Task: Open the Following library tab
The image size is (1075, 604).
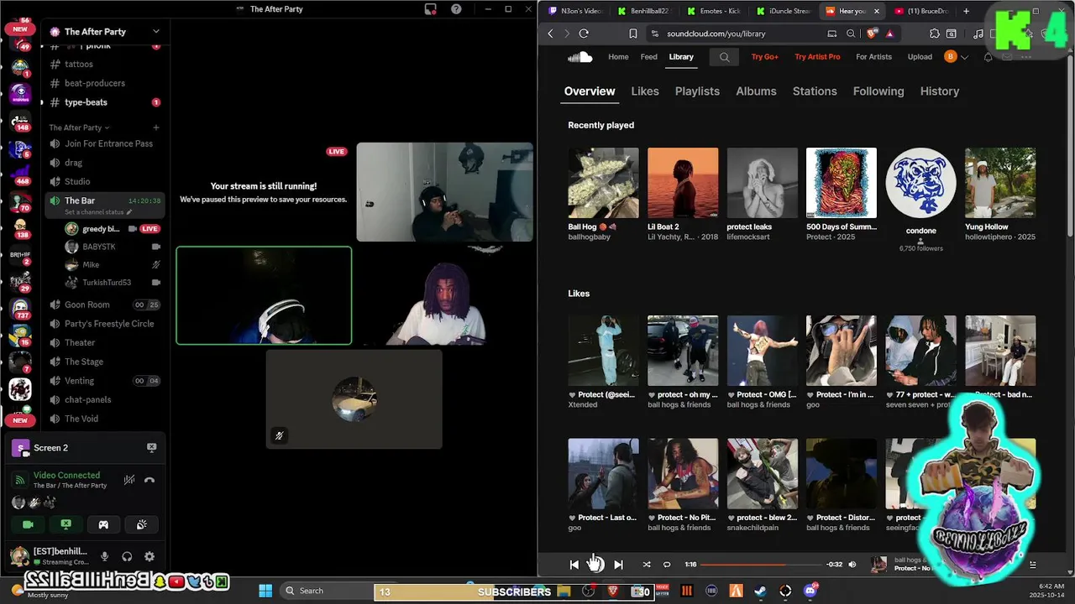Action: tap(878, 91)
